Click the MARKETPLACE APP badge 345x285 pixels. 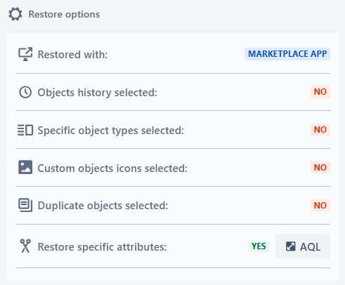point(287,54)
